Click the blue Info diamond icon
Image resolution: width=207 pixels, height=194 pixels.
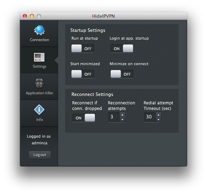coord(39,110)
